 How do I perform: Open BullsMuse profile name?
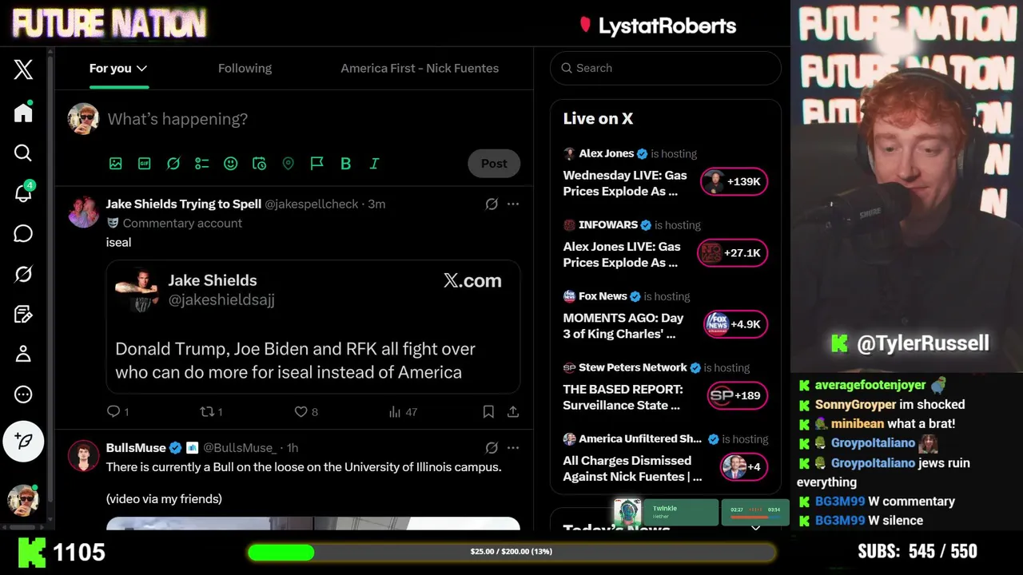[136, 448]
